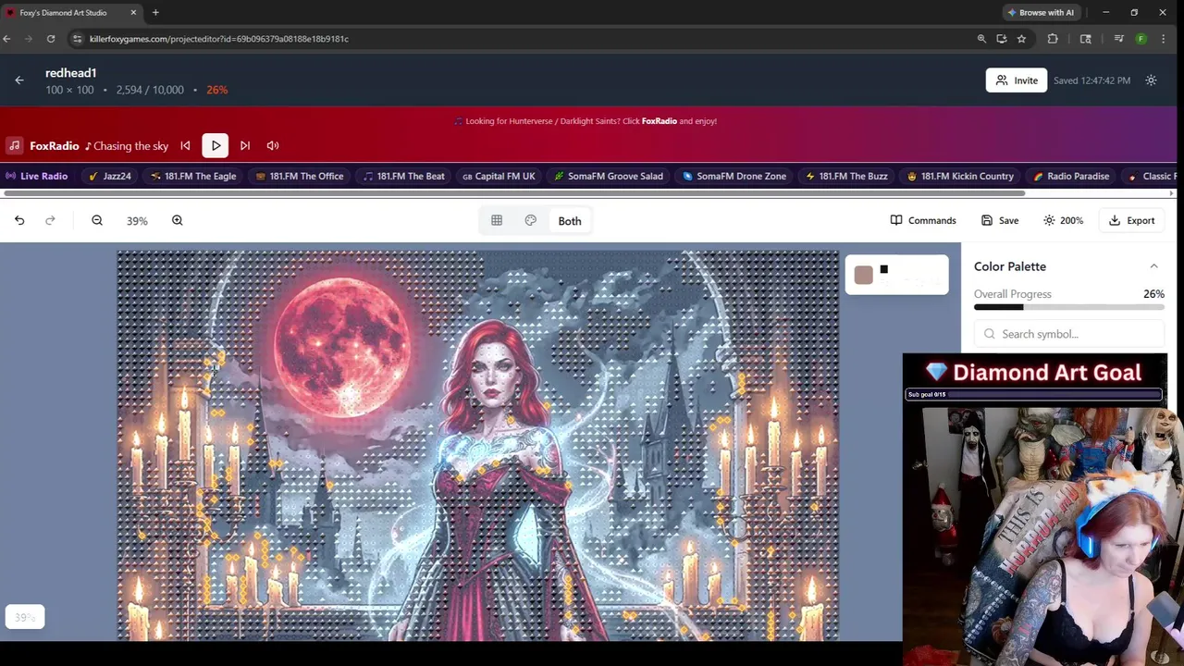The width and height of the screenshot is (1184, 666).
Task: Collapse the Color Palette panel
Action: 1153,266
